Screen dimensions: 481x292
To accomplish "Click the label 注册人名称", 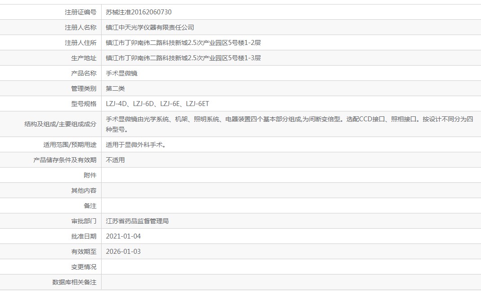I will [x=80, y=27].
